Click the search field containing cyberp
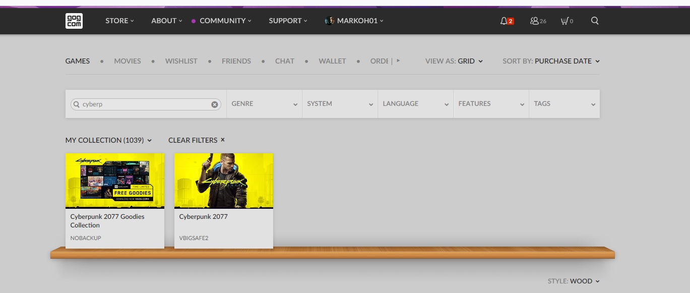This screenshot has height=293, width=690. click(146, 104)
